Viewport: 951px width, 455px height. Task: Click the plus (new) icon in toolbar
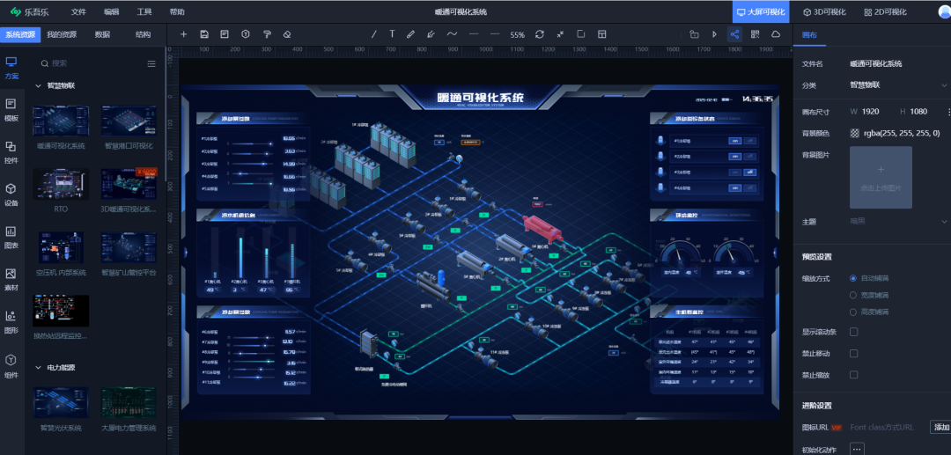(184, 34)
